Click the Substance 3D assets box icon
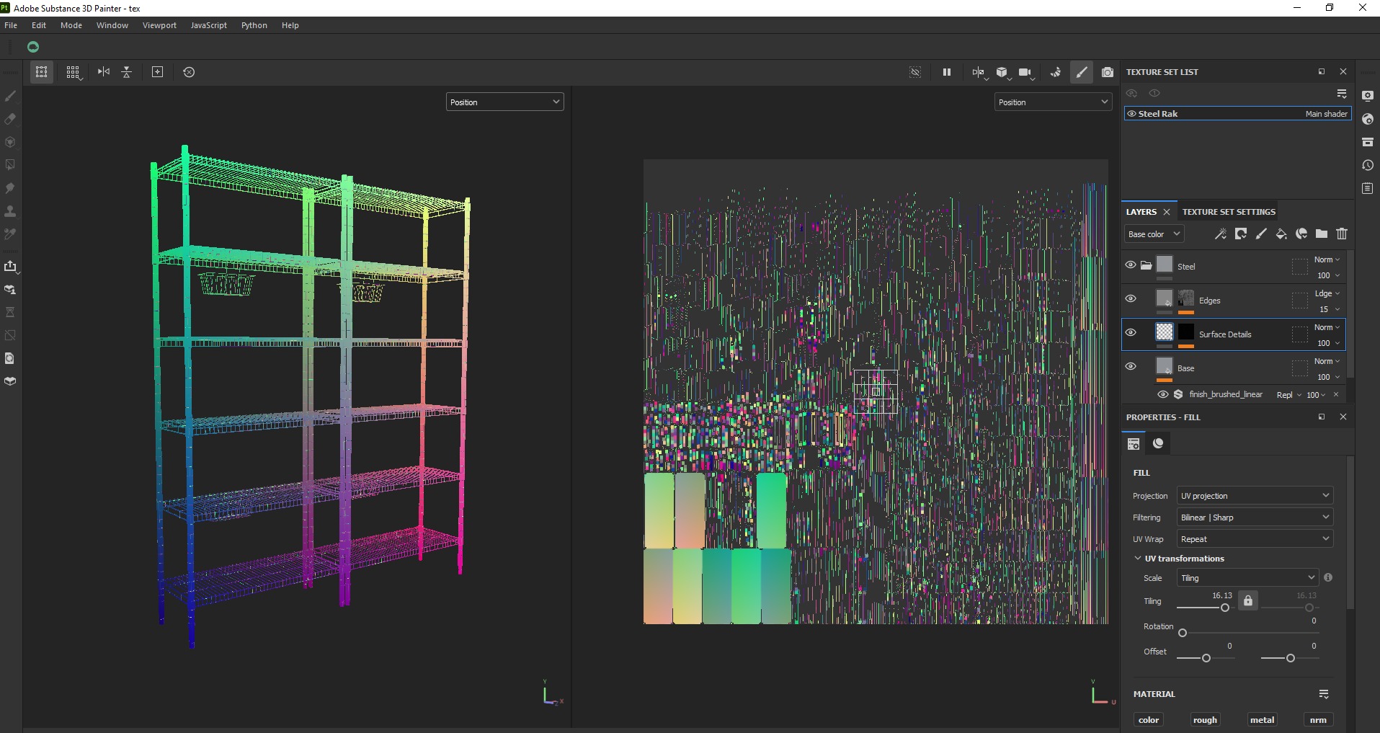 point(10,381)
